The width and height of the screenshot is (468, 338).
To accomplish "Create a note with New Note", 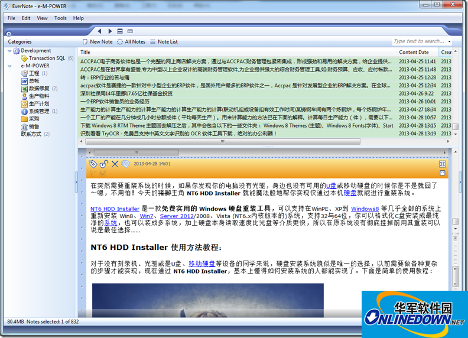I will (97, 42).
